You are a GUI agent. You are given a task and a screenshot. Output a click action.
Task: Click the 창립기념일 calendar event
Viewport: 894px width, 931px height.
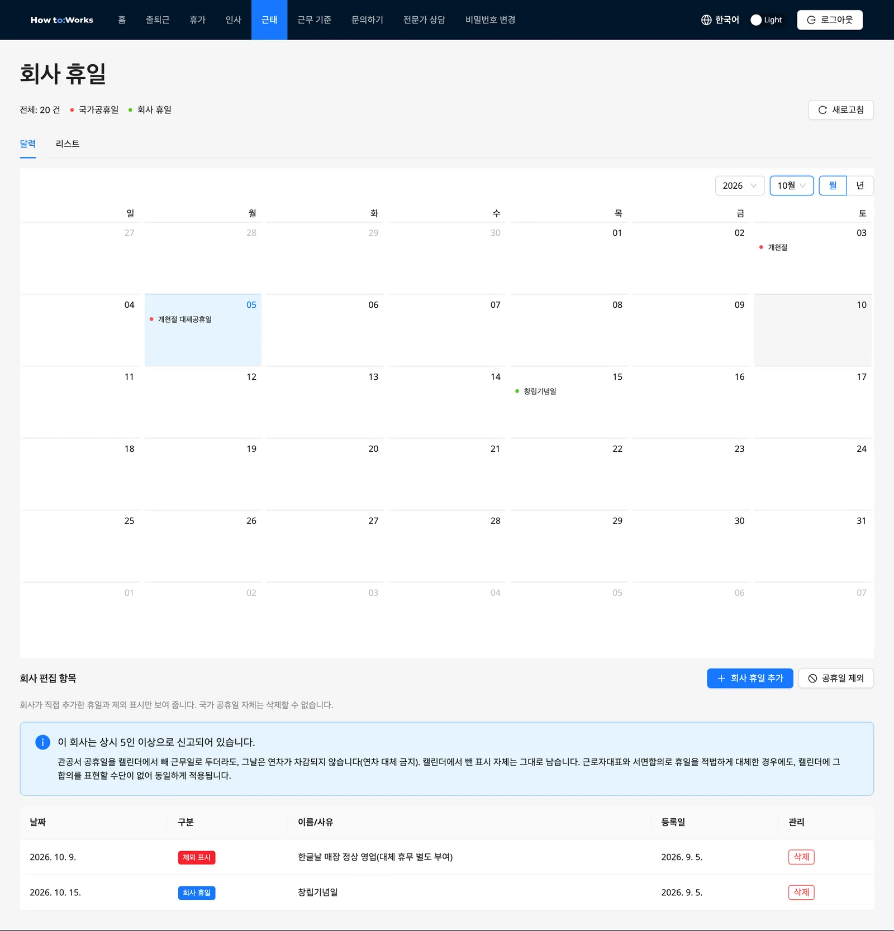tap(535, 392)
